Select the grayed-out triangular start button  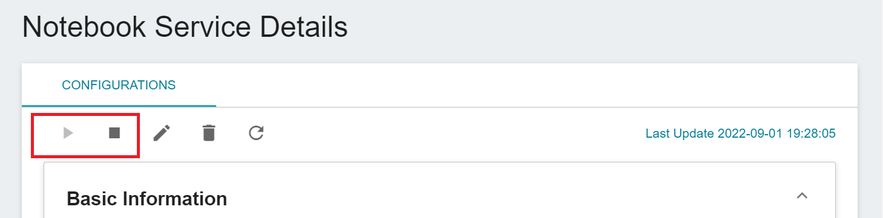click(x=68, y=133)
